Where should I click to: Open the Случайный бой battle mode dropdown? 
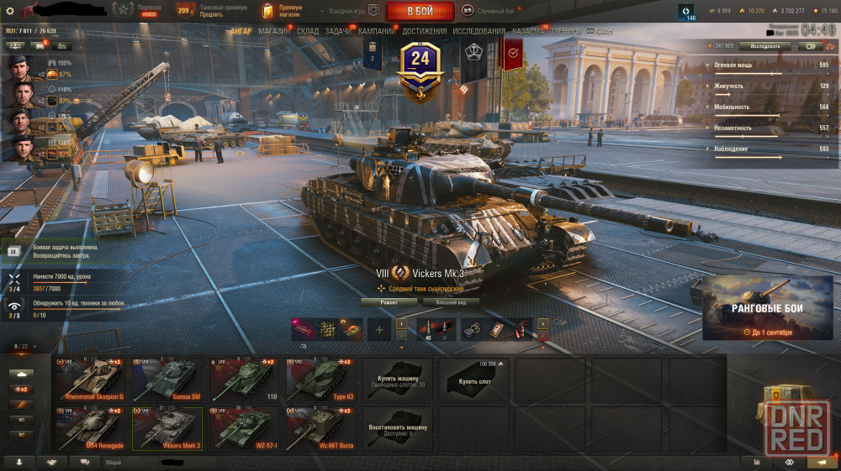point(488,11)
